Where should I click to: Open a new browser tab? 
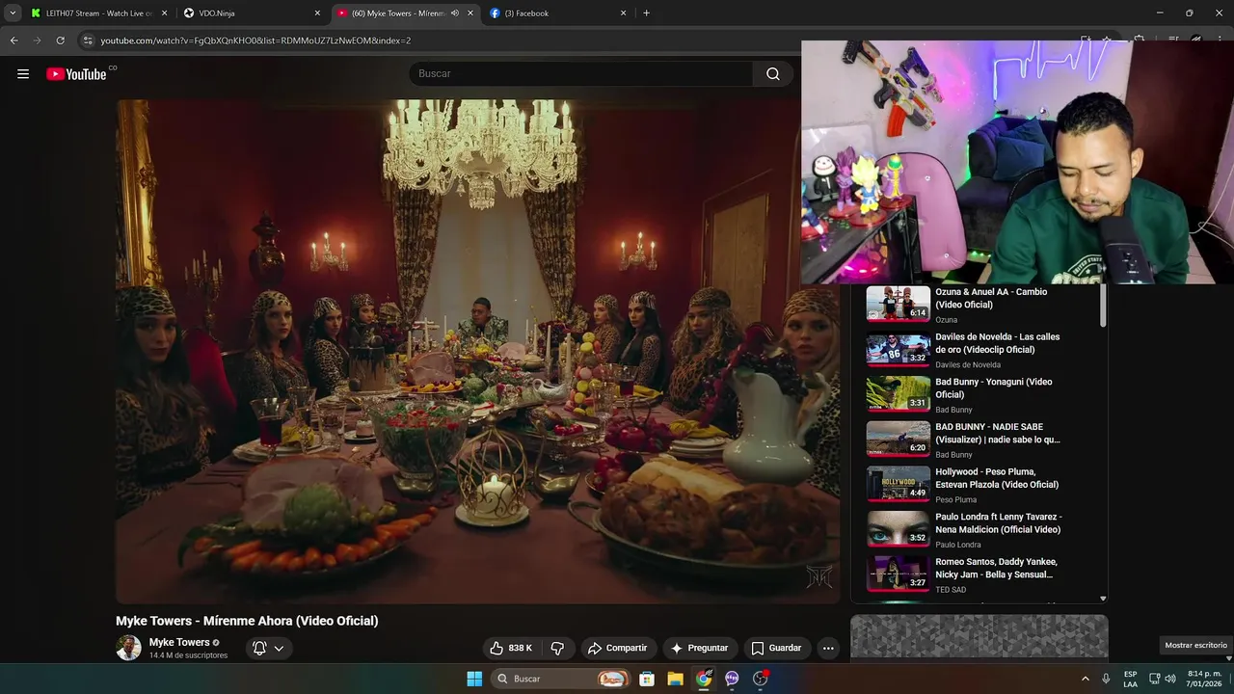pos(646,13)
